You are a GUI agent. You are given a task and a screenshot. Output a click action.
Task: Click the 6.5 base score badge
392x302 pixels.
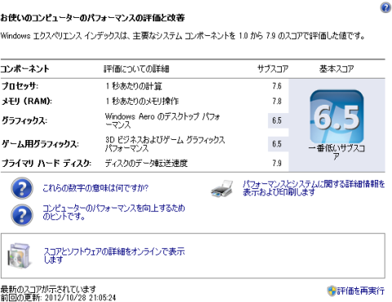click(x=336, y=117)
